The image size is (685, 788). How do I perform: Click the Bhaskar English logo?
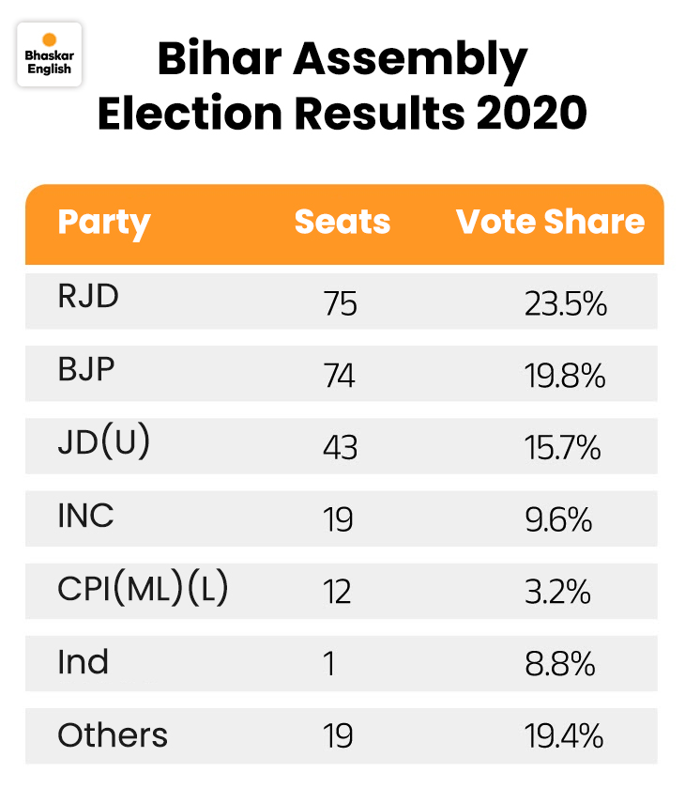coord(49,54)
